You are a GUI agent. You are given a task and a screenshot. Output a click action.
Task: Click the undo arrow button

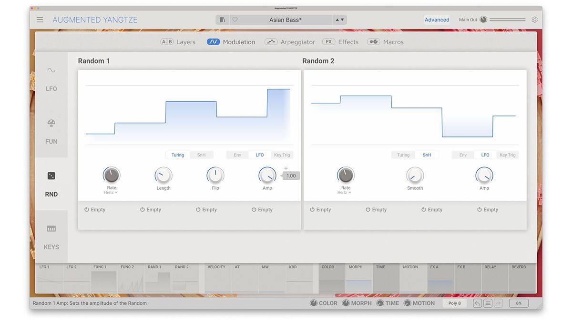[477, 303]
